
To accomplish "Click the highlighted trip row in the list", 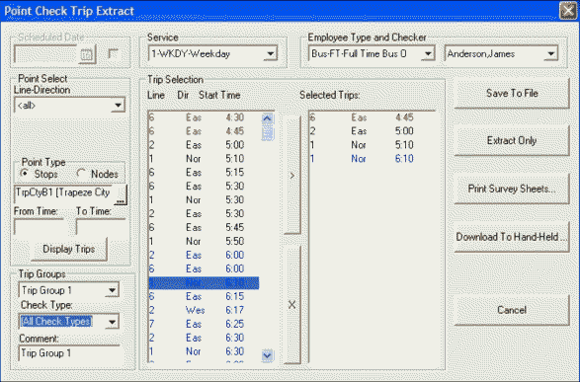I will tap(205, 282).
